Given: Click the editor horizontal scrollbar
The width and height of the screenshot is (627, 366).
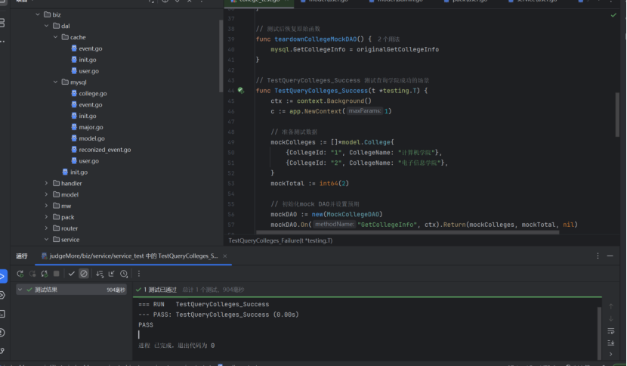Looking at the screenshot, I should pyautogui.click(x=407, y=232).
